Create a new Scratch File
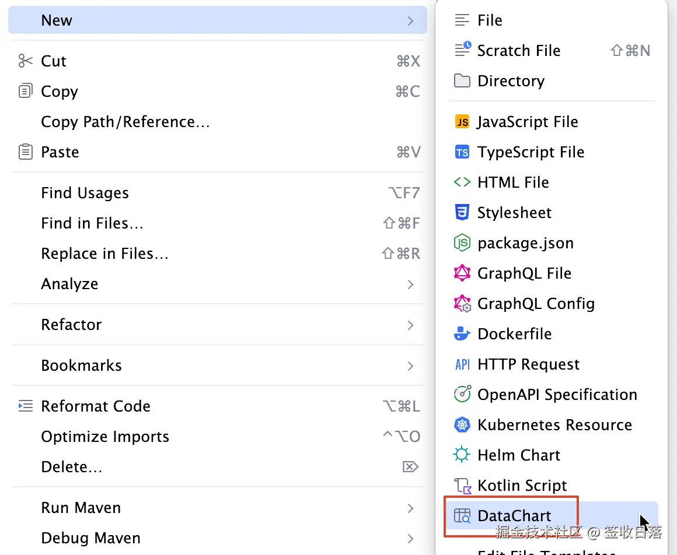The height and width of the screenshot is (555, 677). (552, 51)
